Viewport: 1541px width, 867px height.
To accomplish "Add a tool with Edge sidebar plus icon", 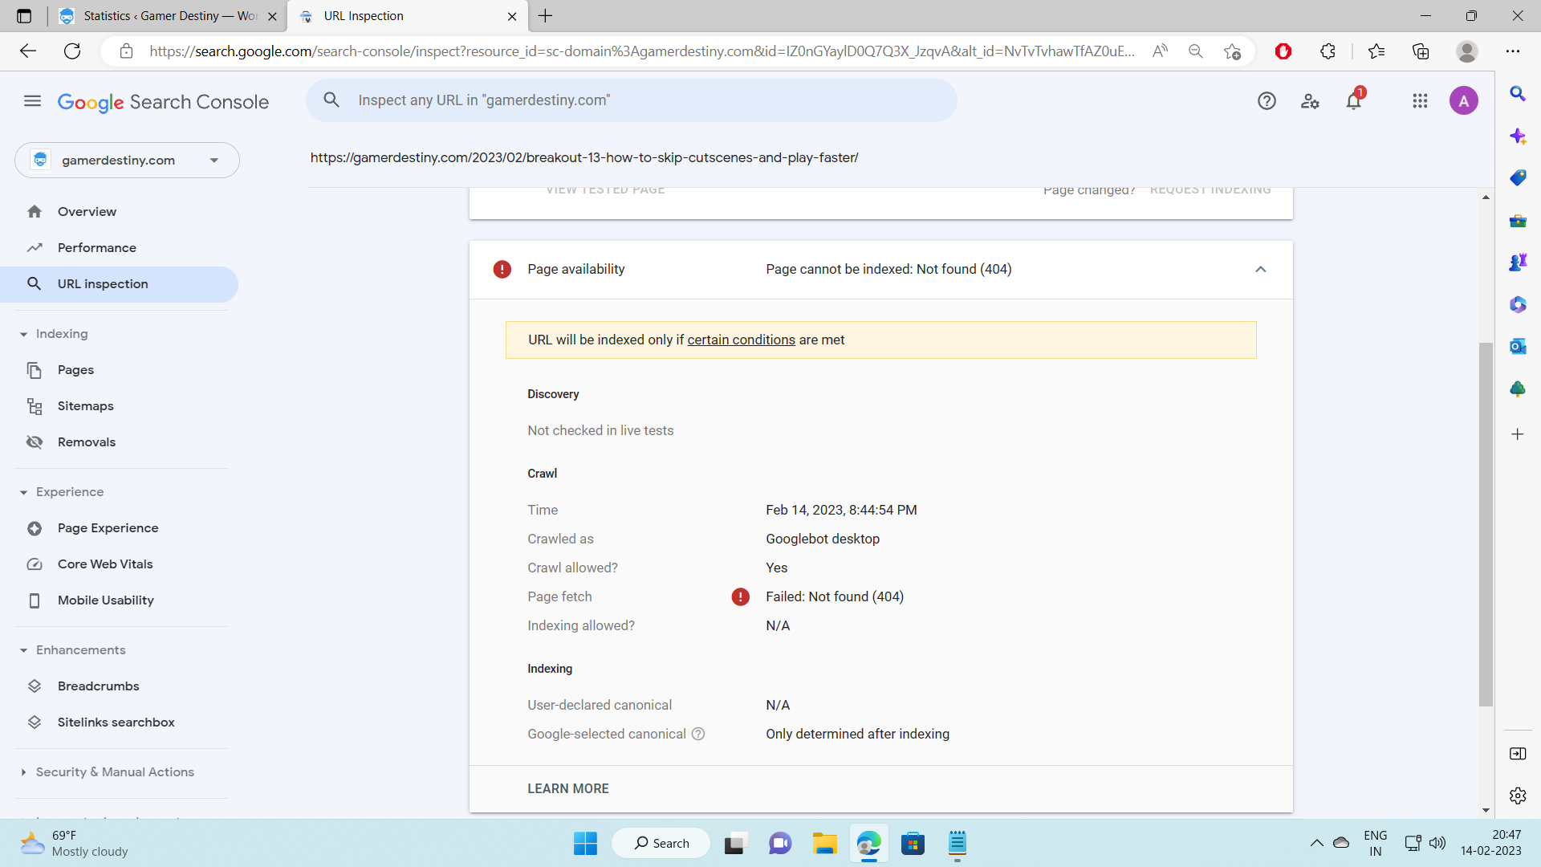I will point(1518,434).
